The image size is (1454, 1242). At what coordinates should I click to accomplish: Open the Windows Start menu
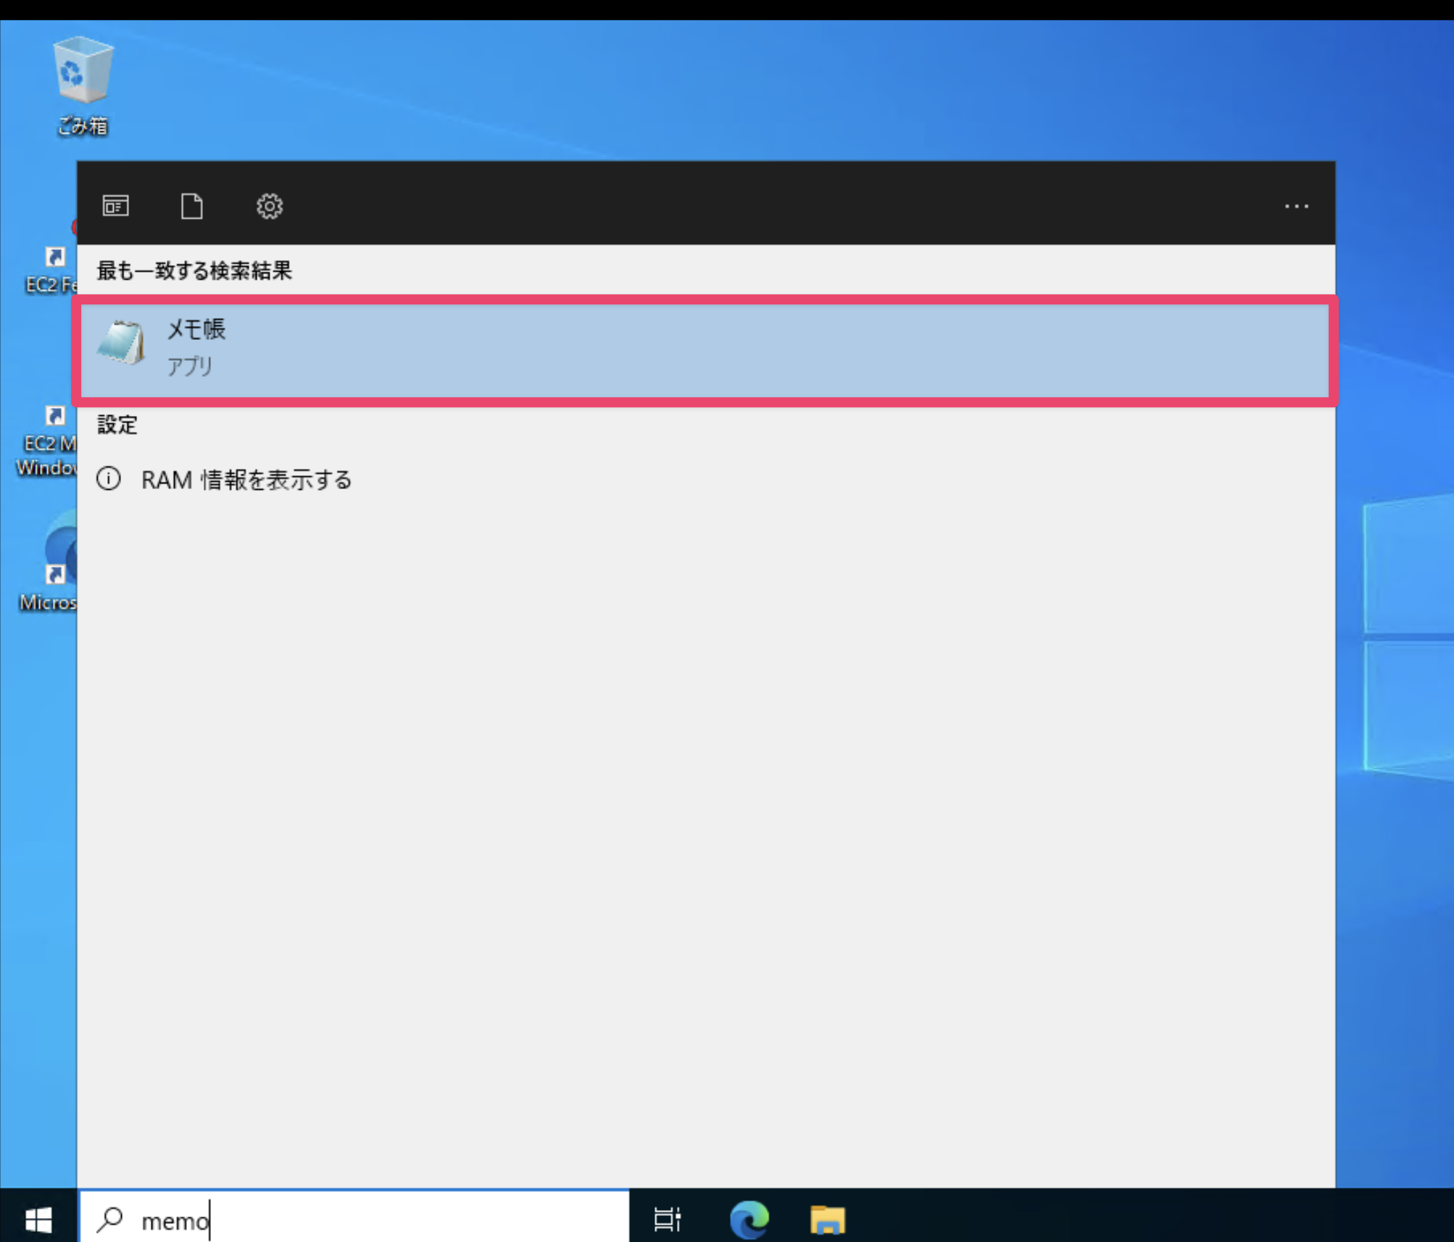coord(38,1220)
